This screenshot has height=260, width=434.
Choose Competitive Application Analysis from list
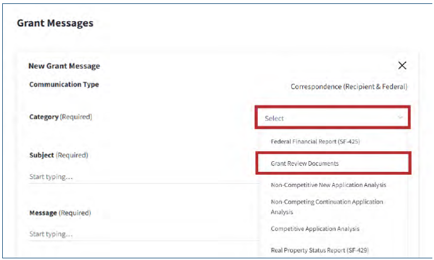[x=315, y=229]
